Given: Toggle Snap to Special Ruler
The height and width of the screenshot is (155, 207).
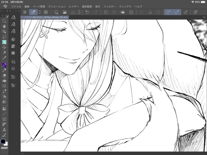Looking at the screenshot, I should [177, 12].
